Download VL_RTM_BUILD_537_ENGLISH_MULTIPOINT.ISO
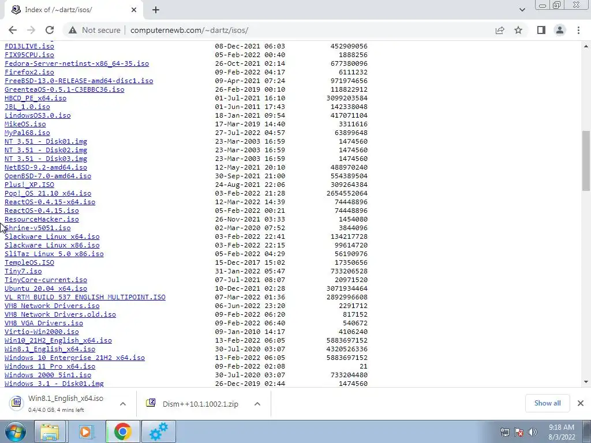Screen dimensions: 591x443 [x=85, y=297]
